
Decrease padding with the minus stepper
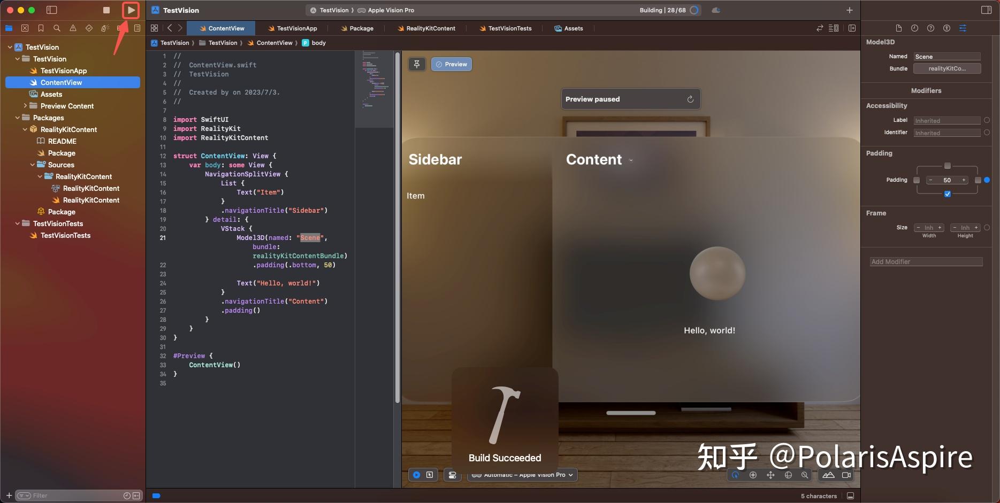[x=931, y=180]
